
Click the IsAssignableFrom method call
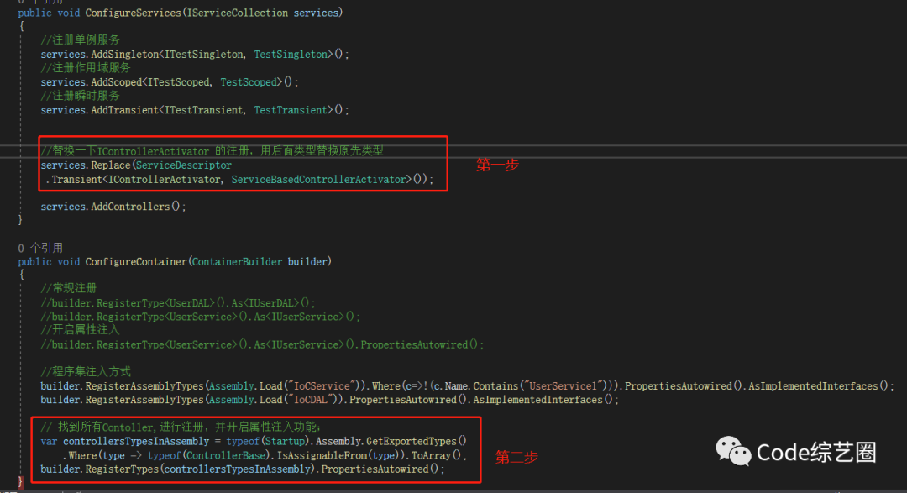pos(322,455)
